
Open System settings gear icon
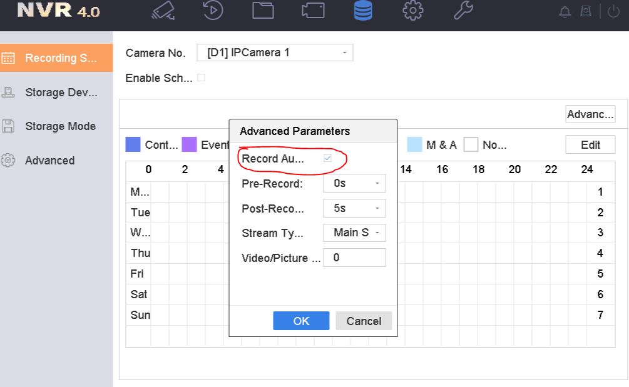click(413, 12)
